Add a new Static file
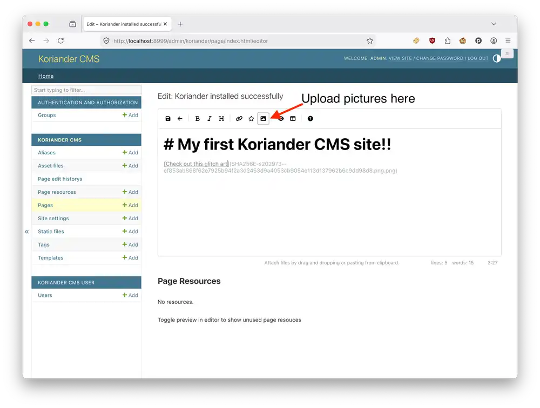This screenshot has width=540, height=408. (130, 232)
